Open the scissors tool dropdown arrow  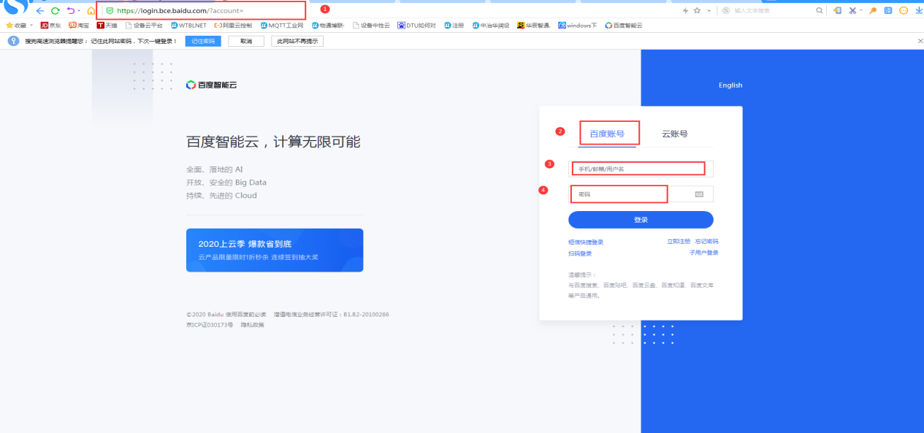(x=860, y=9)
